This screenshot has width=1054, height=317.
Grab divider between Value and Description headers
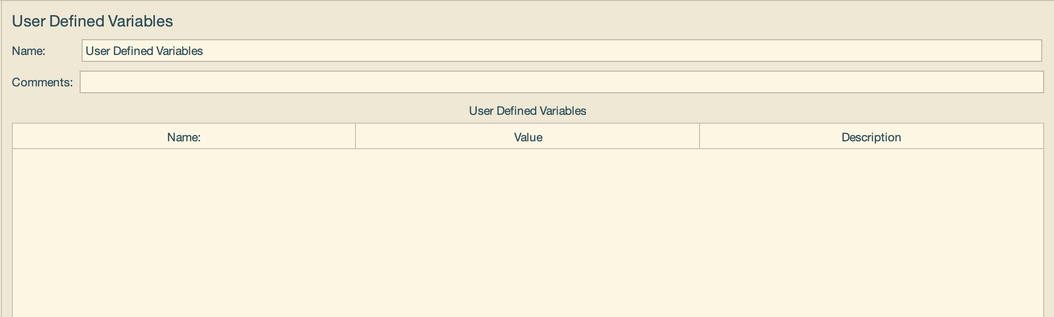point(699,137)
